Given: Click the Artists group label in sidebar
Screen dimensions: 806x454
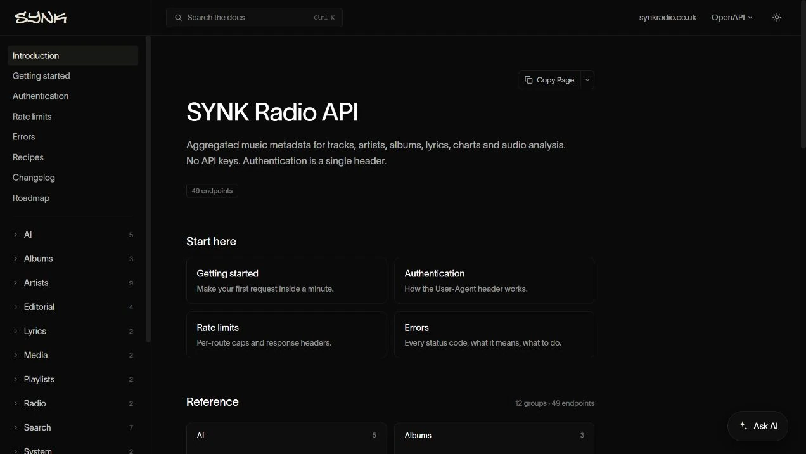Looking at the screenshot, I should pos(36,283).
